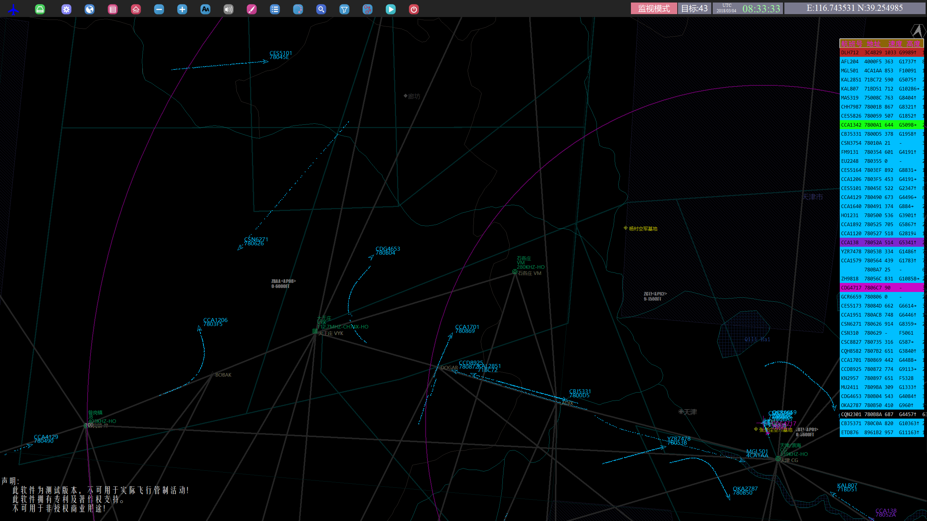The width and height of the screenshot is (927, 521).
Task: Toggle the target list icon
Action: [275, 9]
